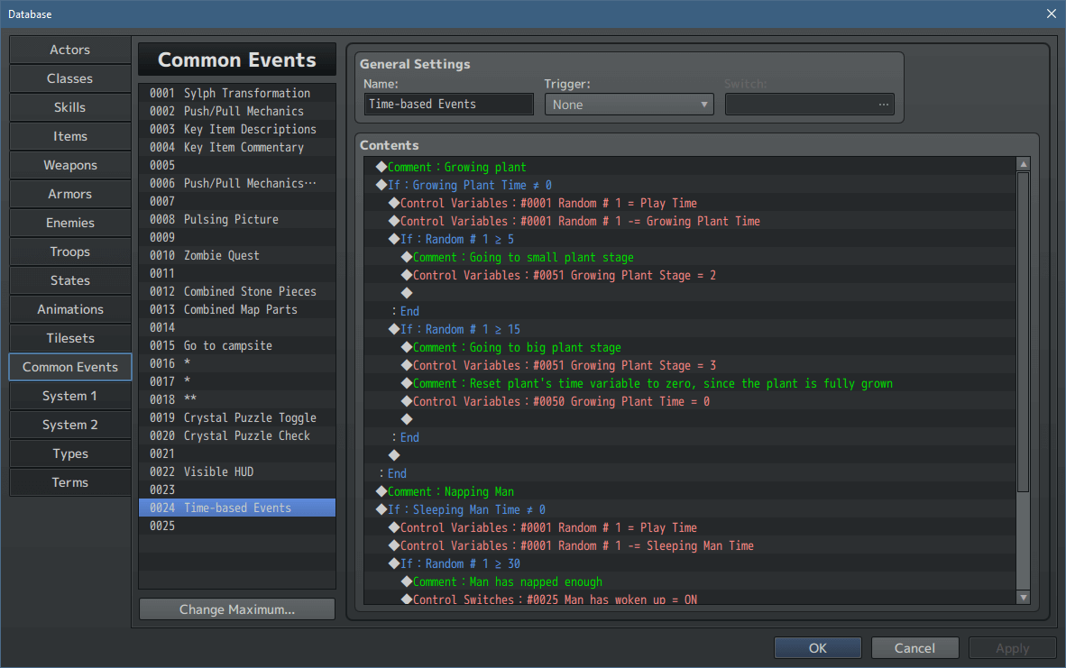Select the Random # 1 = Play Time line under Growing plant

tap(690, 203)
